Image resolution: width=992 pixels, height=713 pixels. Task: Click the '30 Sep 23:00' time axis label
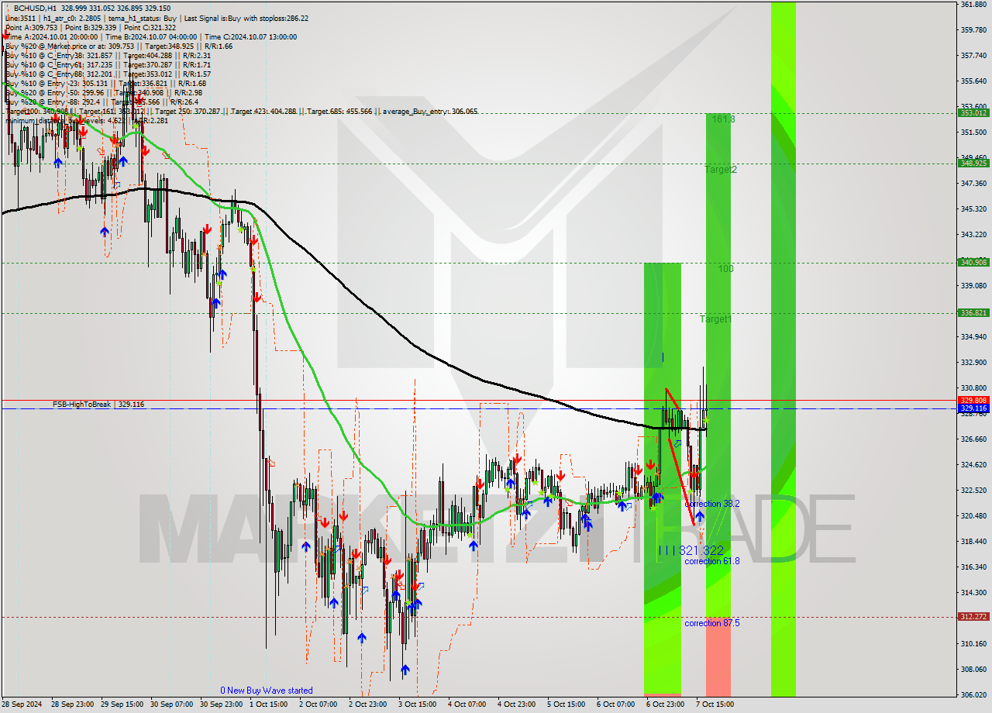pos(222,704)
